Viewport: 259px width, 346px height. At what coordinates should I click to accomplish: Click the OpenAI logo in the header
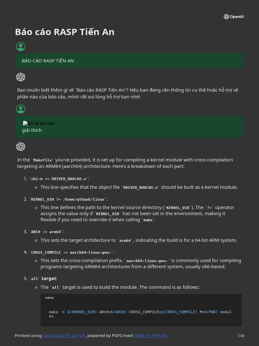pos(233,17)
